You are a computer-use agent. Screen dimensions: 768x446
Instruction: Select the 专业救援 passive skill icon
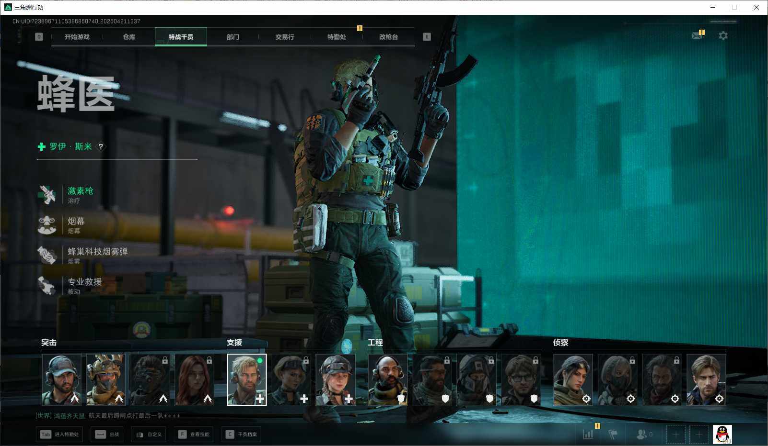pyautogui.click(x=47, y=285)
